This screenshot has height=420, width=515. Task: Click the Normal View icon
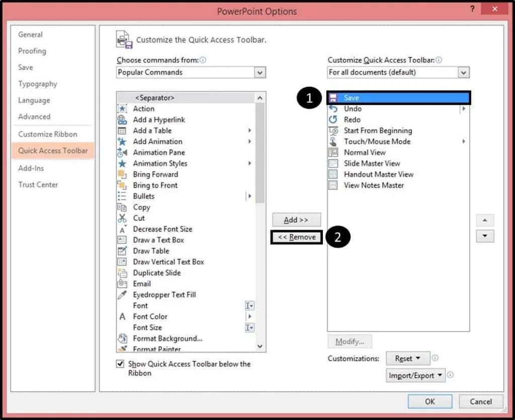pyautogui.click(x=333, y=152)
